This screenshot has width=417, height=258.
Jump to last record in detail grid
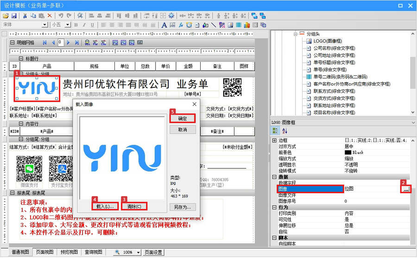(76, 43)
